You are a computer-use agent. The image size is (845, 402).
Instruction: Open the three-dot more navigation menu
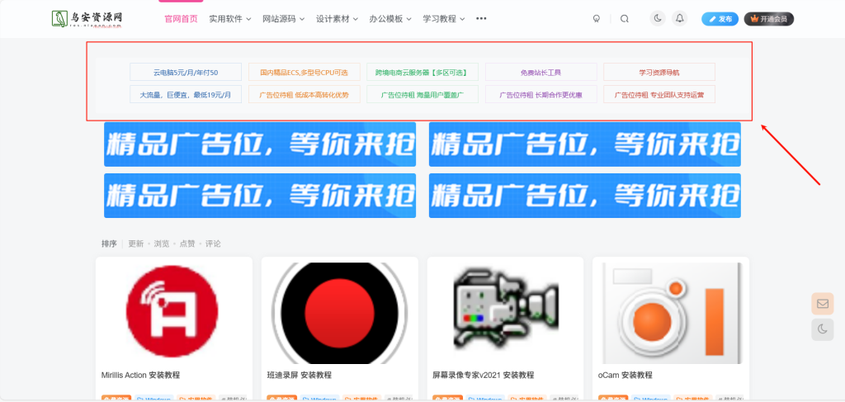481,18
